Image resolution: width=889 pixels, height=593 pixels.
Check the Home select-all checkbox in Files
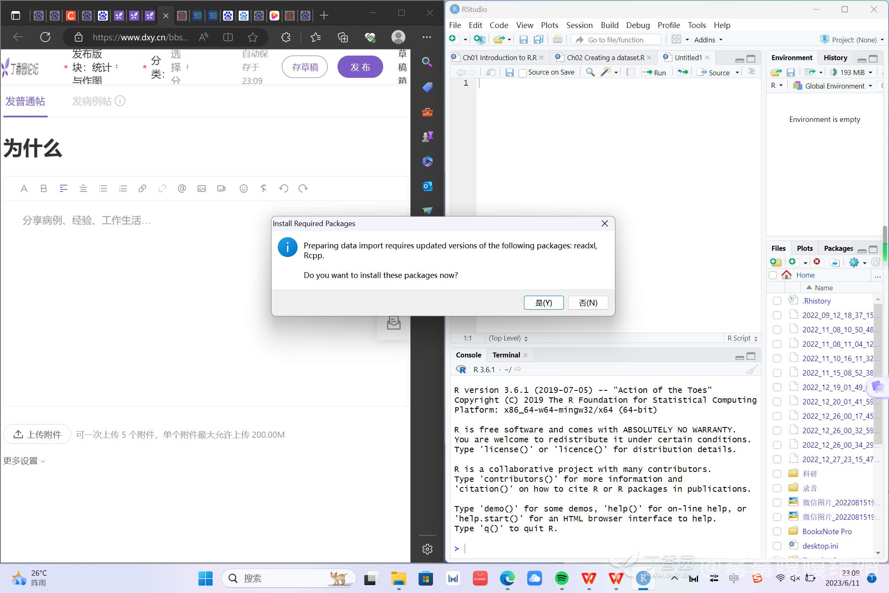(x=773, y=275)
